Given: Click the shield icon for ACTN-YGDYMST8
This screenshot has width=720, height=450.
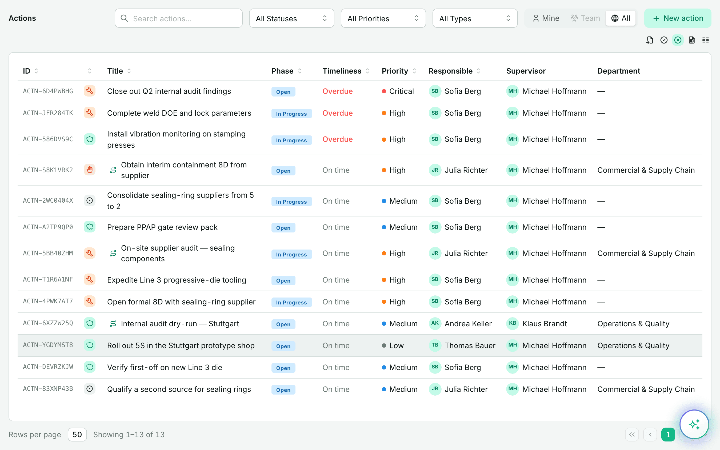Looking at the screenshot, I should (90, 345).
